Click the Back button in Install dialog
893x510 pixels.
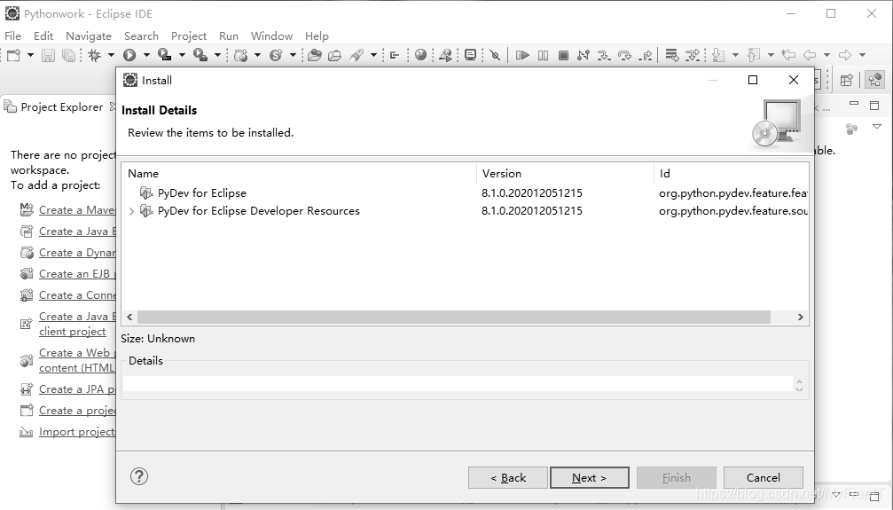(x=508, y=477)
